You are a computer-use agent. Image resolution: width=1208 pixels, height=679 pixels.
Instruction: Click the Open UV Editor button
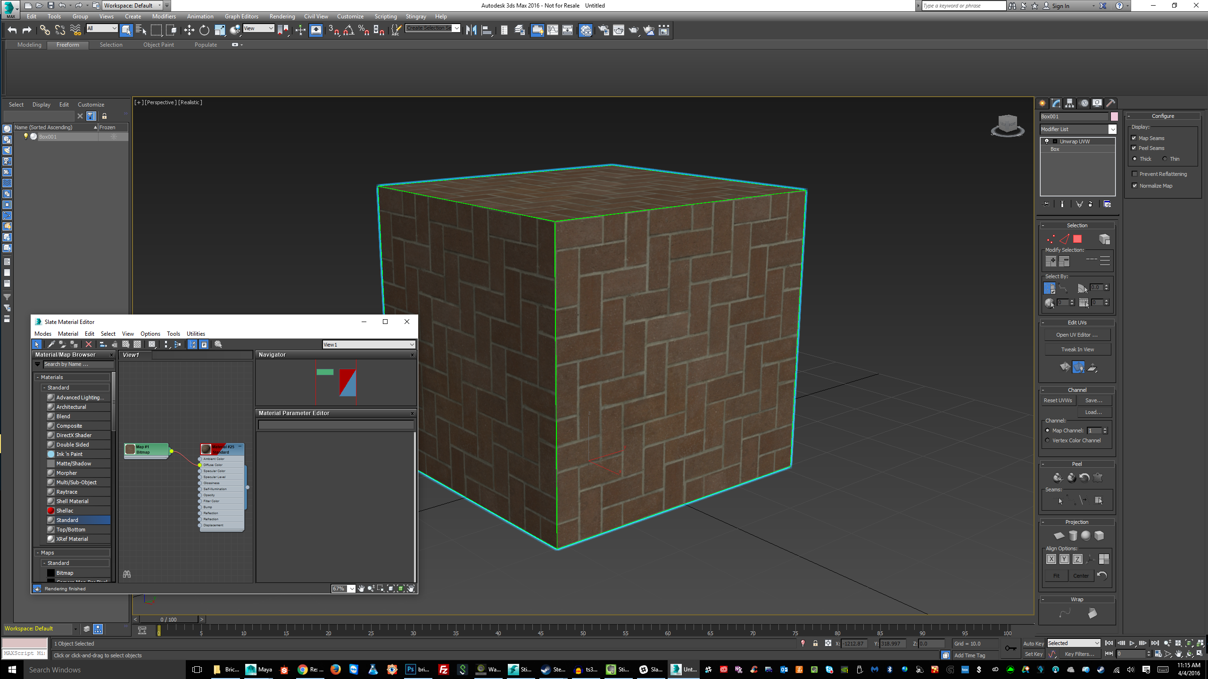1077,335
